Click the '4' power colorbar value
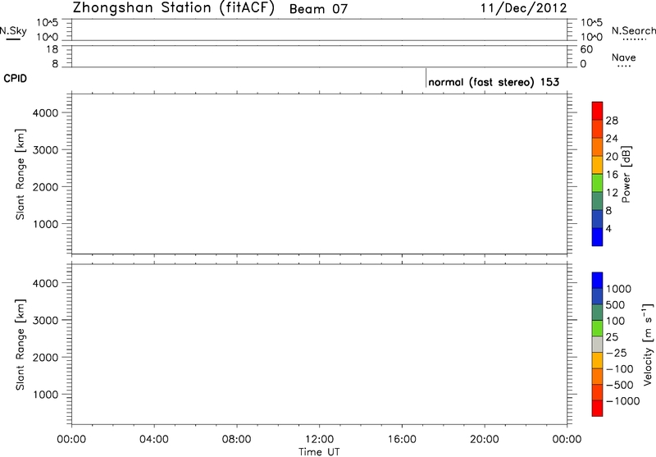 click(608, 229)
